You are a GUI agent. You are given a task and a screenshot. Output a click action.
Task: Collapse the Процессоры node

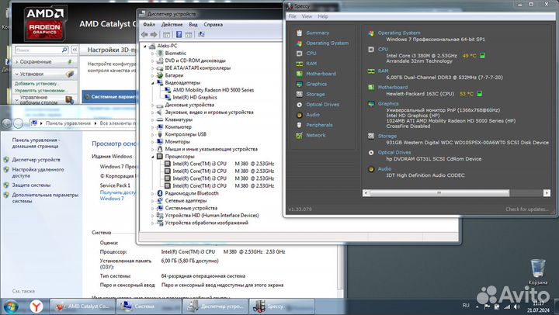(153, 157)
